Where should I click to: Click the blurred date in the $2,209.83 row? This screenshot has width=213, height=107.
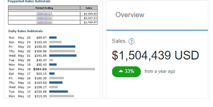pos(44,14)
